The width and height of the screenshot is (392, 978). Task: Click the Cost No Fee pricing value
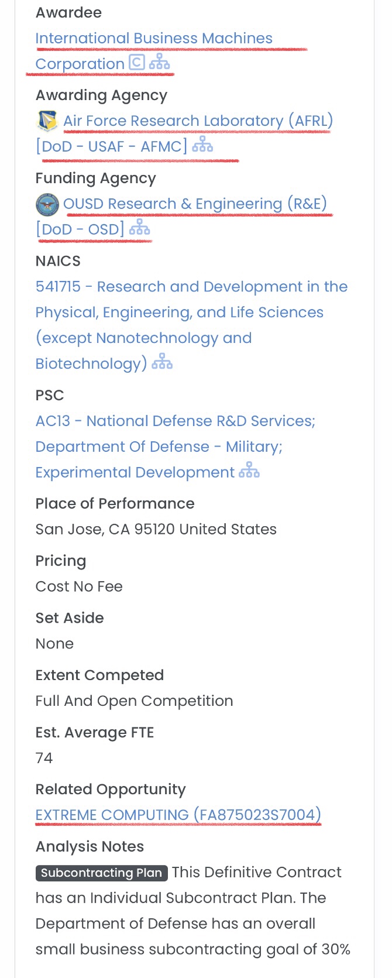(x=79, y=587)
